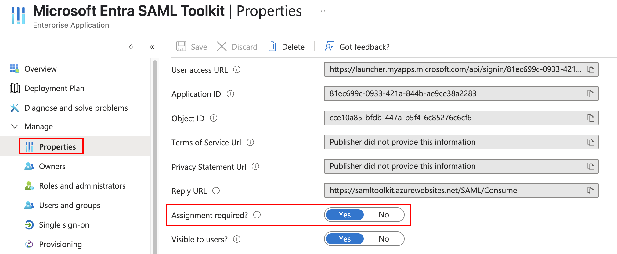Click the Application ID field
The height and width of the screenshot is (254, 617).
coord(461,93)
